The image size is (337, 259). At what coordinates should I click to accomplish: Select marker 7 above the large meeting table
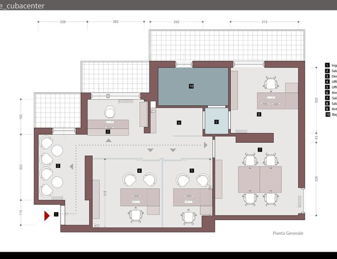pos(259,150)
